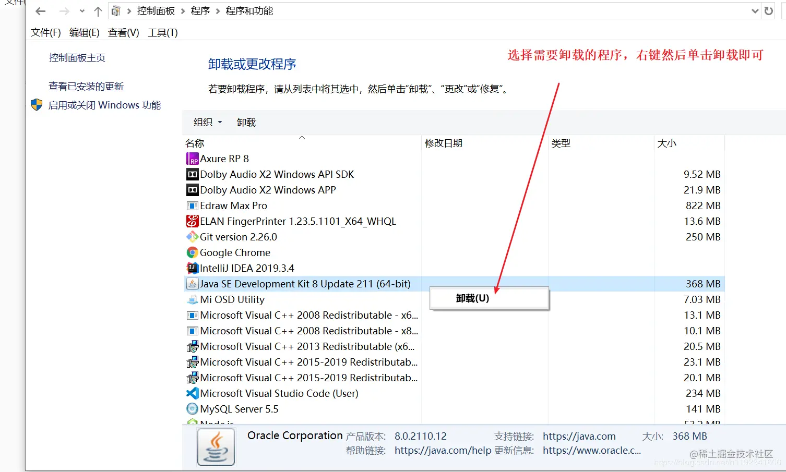Select the IntelliJ IDEA 2019.3.4 entry
This screenshot has height=472, width=786.
tap(247, 268)
